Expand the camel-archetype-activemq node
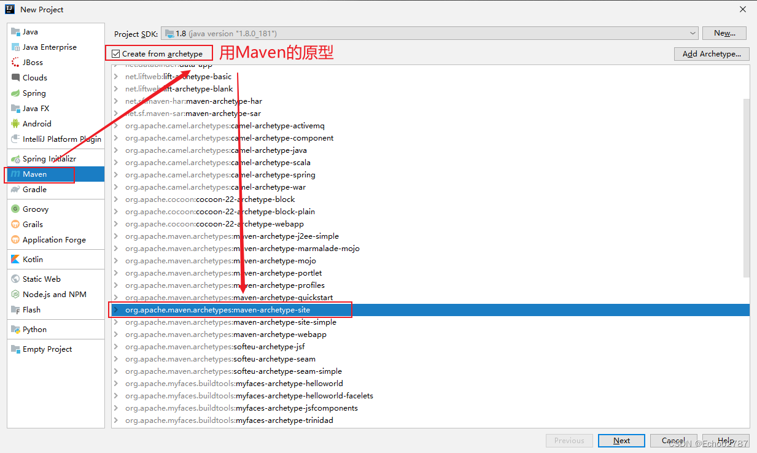 pyautogui.click(x=116, y=126)
